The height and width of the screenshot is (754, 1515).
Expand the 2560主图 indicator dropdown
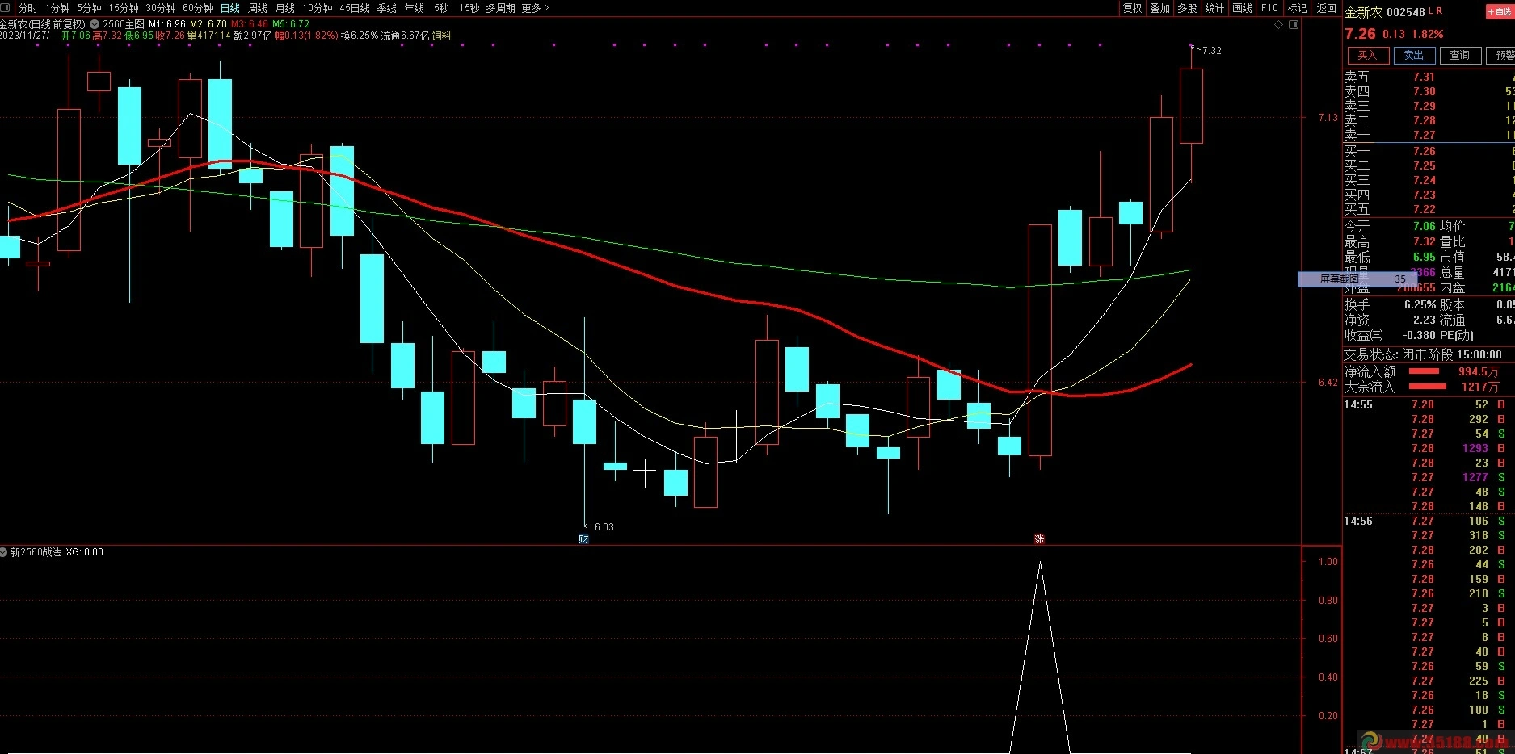point(95,24)
